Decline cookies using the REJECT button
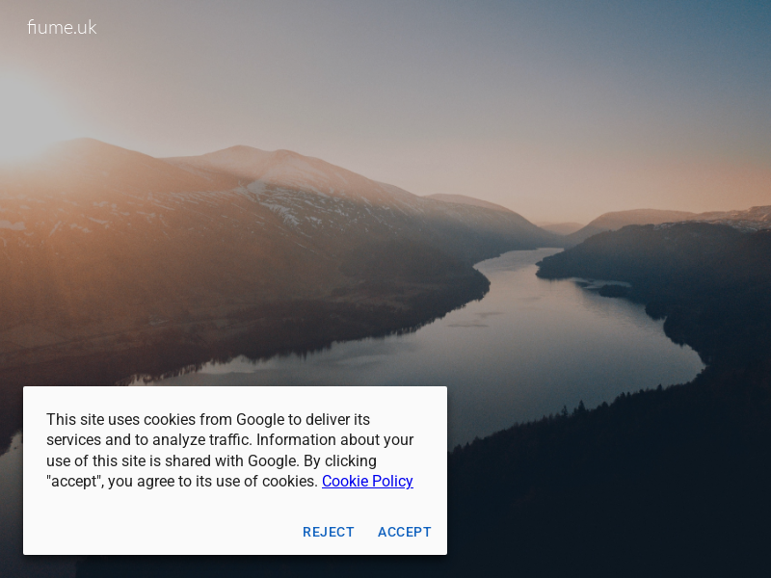 click(328, 532)
